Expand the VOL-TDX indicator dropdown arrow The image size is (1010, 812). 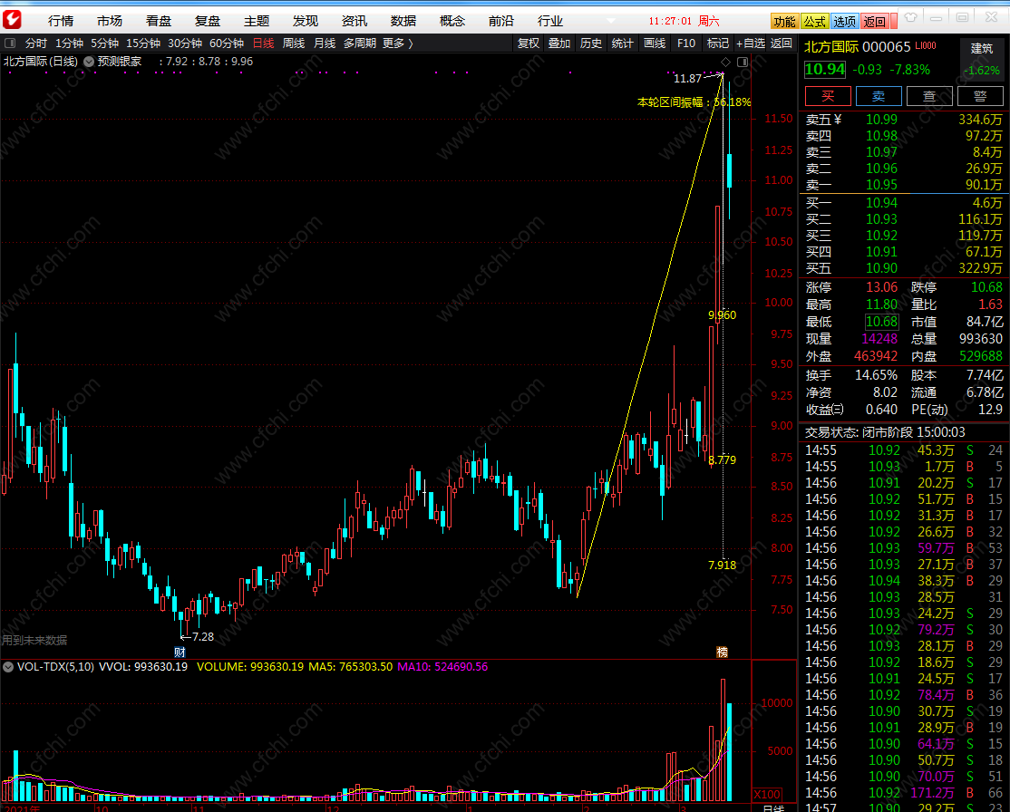8,666
